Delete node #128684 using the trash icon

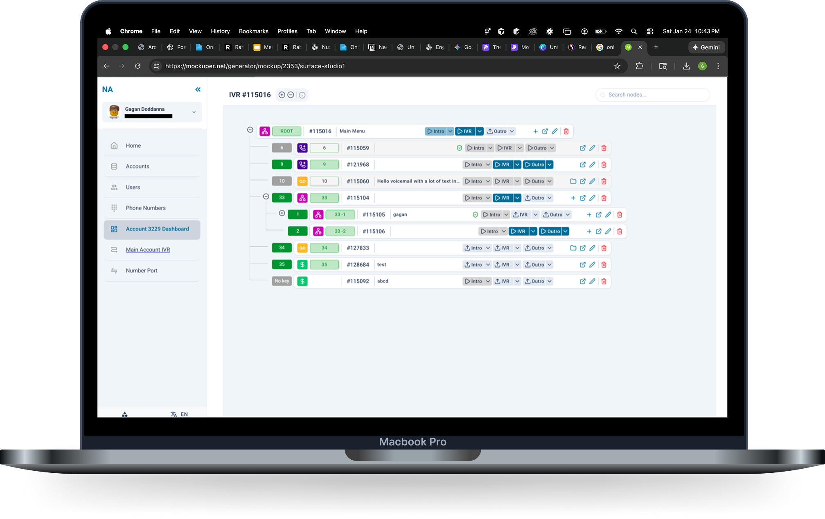604,264
